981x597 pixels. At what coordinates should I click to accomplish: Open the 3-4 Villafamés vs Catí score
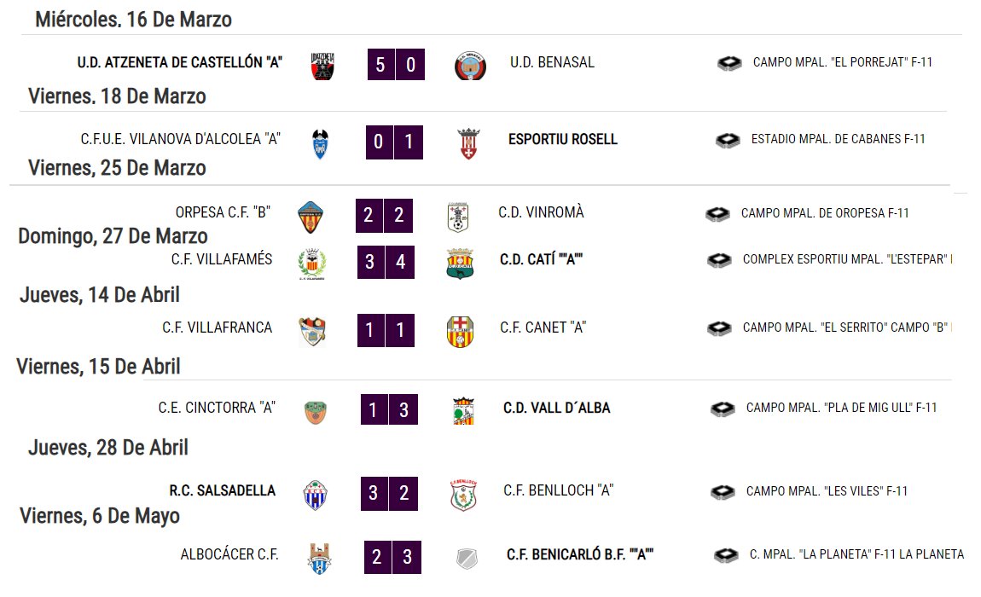point(386,262)
